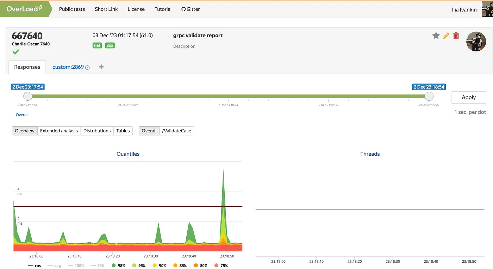The image size is (493, 269).
Task: Add a new tab with plus icon
Action: pyautogui.click(x=101, y=67)
